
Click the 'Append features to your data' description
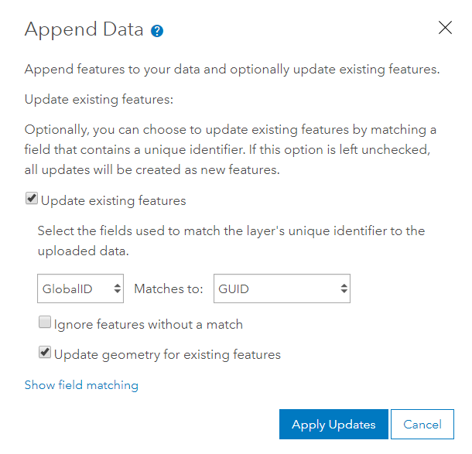(232, 69)
